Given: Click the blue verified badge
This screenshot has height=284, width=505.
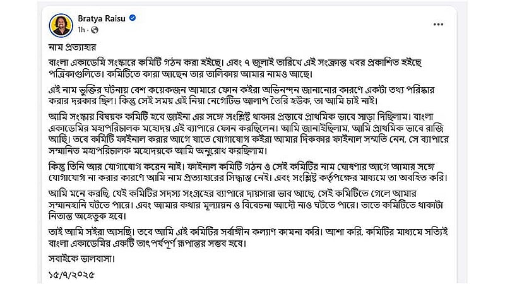Looking at the screenshot, I should click(x=133, y=18).
